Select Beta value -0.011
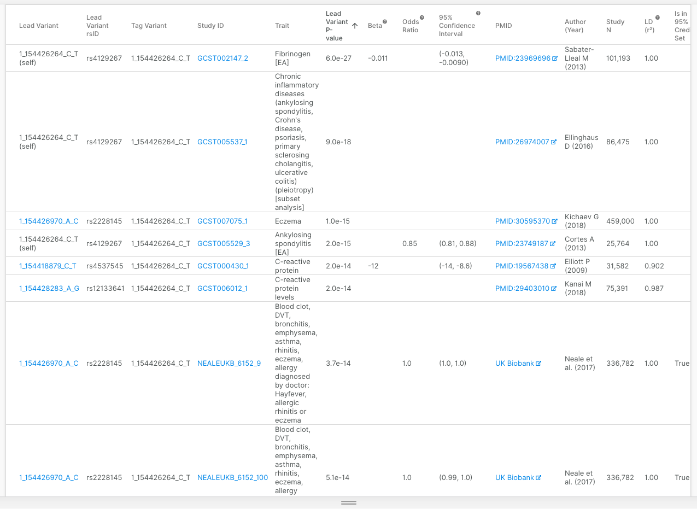Viewport: 697px width, 509px height. pyautogui.click(x=378, y=58)
